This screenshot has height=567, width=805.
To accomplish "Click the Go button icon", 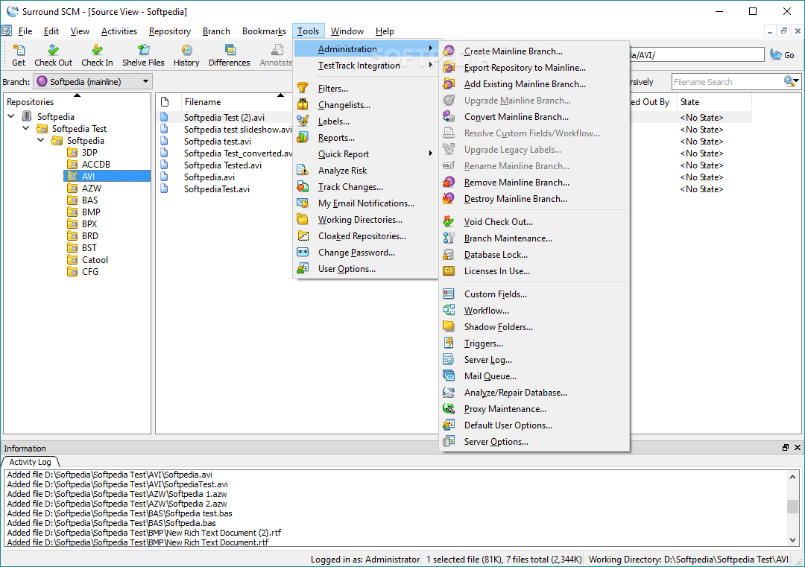I will tap(776, 54).
